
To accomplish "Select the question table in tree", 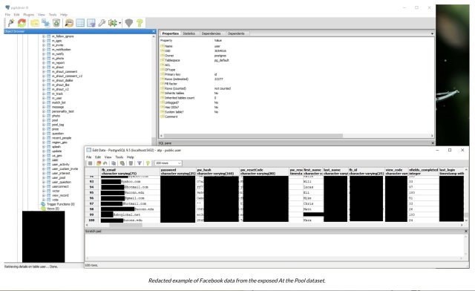I will [x=58, y=134].
